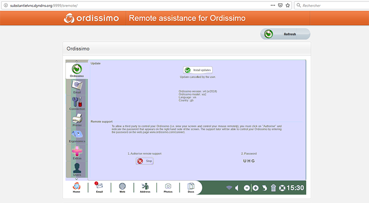The height and width of the screenshot is (203, 369).
Task: Open Users settings in sidebar
Action: tap(77, 170)
